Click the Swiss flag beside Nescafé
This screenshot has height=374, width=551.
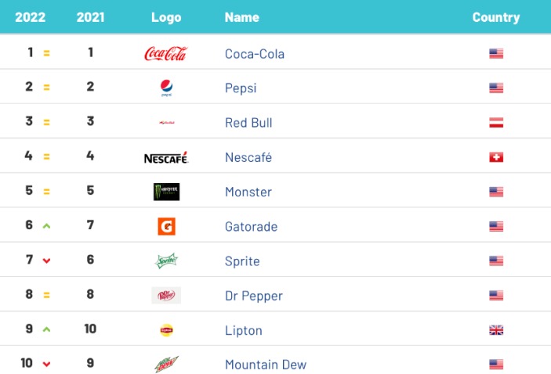pos(496,156)
